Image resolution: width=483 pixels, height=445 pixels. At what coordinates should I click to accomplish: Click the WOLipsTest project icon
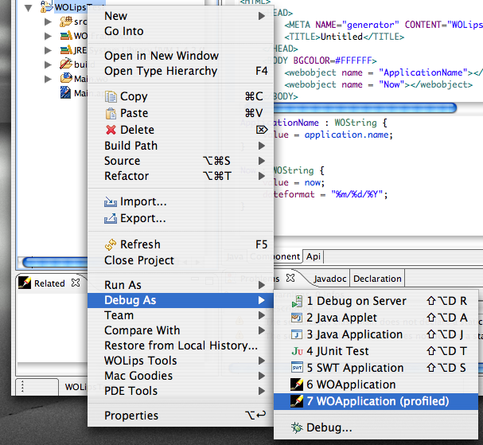tap(46, 6)
